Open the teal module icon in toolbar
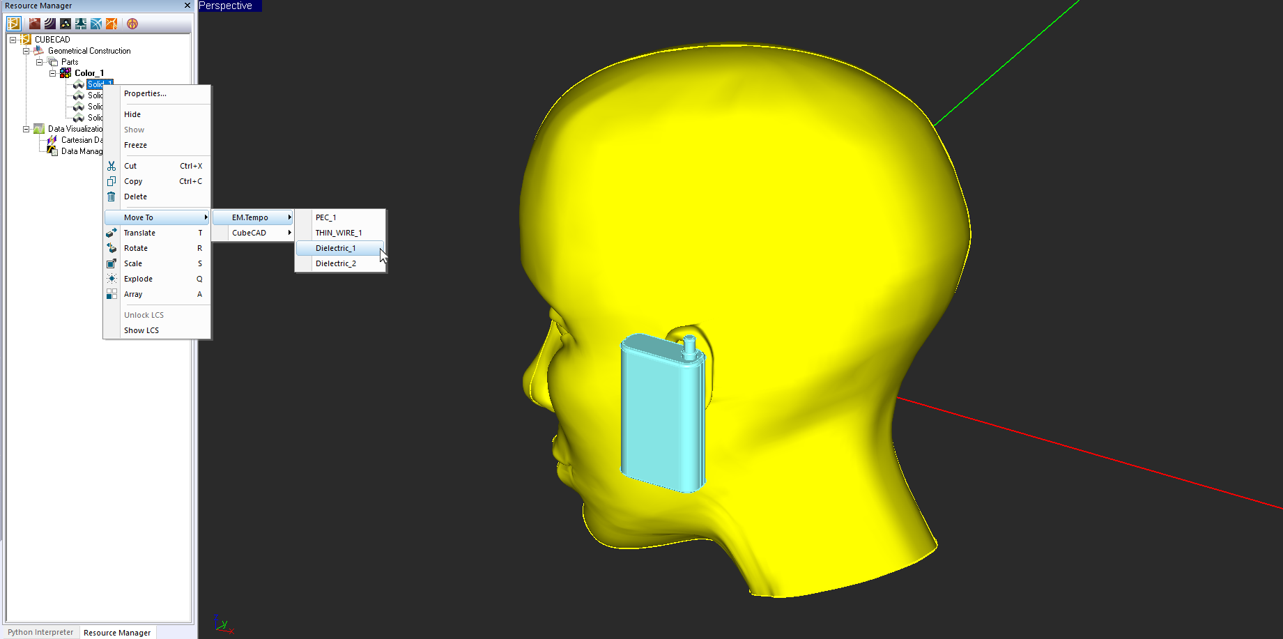This screenshot has width=1283, height=639. tap(81, 24)
